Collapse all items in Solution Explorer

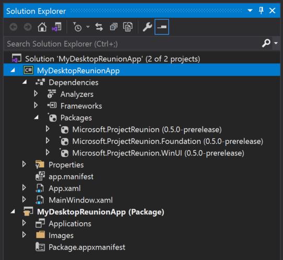click(x=114, y=27)
